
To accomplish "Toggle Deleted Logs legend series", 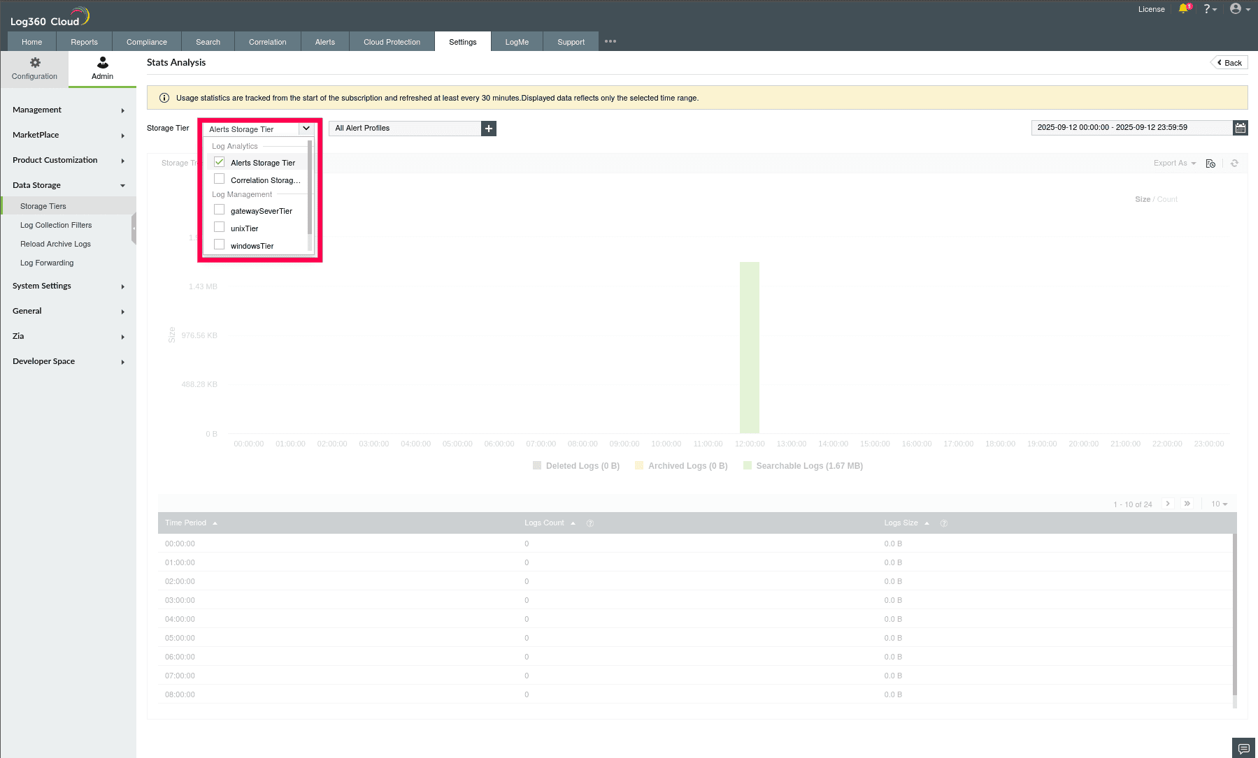I will 576,466.
